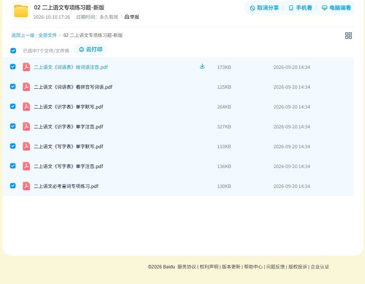Click PDF icon of 《识字表》单字默写.pdf
The height and width of the screenshot is (284, 365).
[x=26, y=107]
